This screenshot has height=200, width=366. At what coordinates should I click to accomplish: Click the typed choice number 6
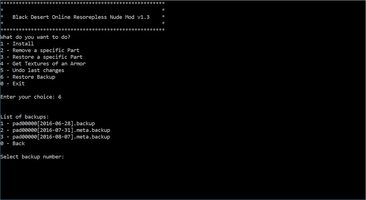coord(60,97)
